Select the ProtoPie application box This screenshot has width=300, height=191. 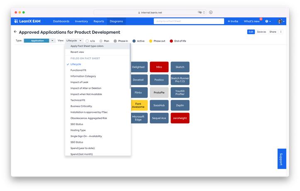pos(159,93)
